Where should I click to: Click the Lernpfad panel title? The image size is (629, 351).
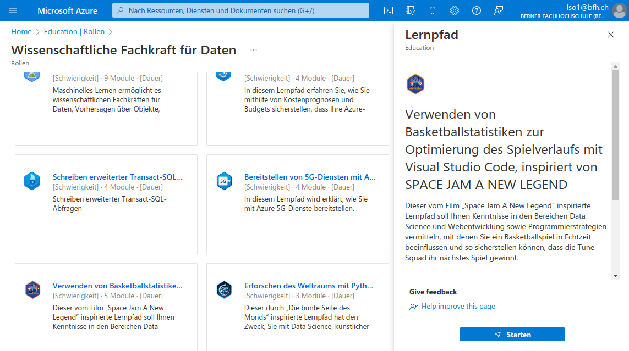pyautogui.click(x=431, y=35)
